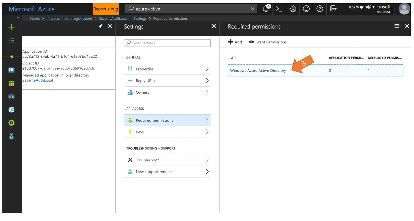This screenshot has height=221, width=414.
Task: Open New support request item
Action: coord(167,172)
